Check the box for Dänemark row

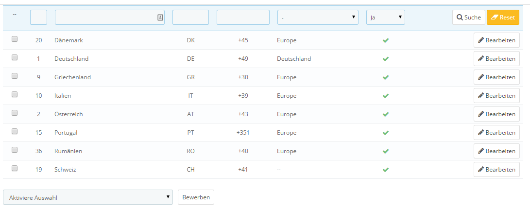tap(15, 39)
